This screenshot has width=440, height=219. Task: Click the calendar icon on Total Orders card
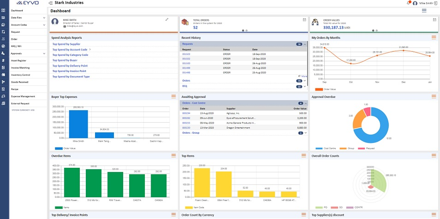[x=304, y=20]
